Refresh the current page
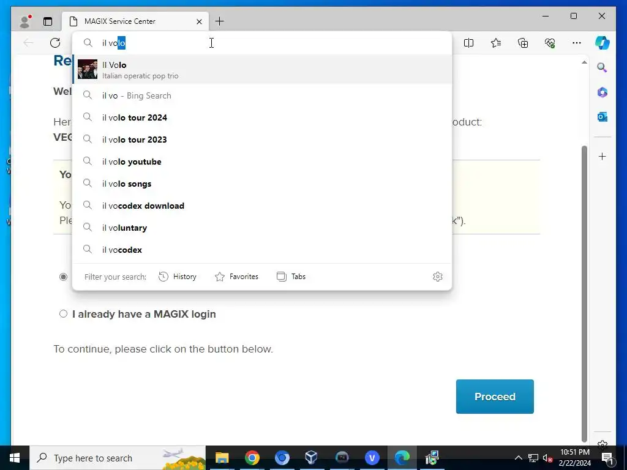The width and height of the screenshot is (627, 470). 55,43
